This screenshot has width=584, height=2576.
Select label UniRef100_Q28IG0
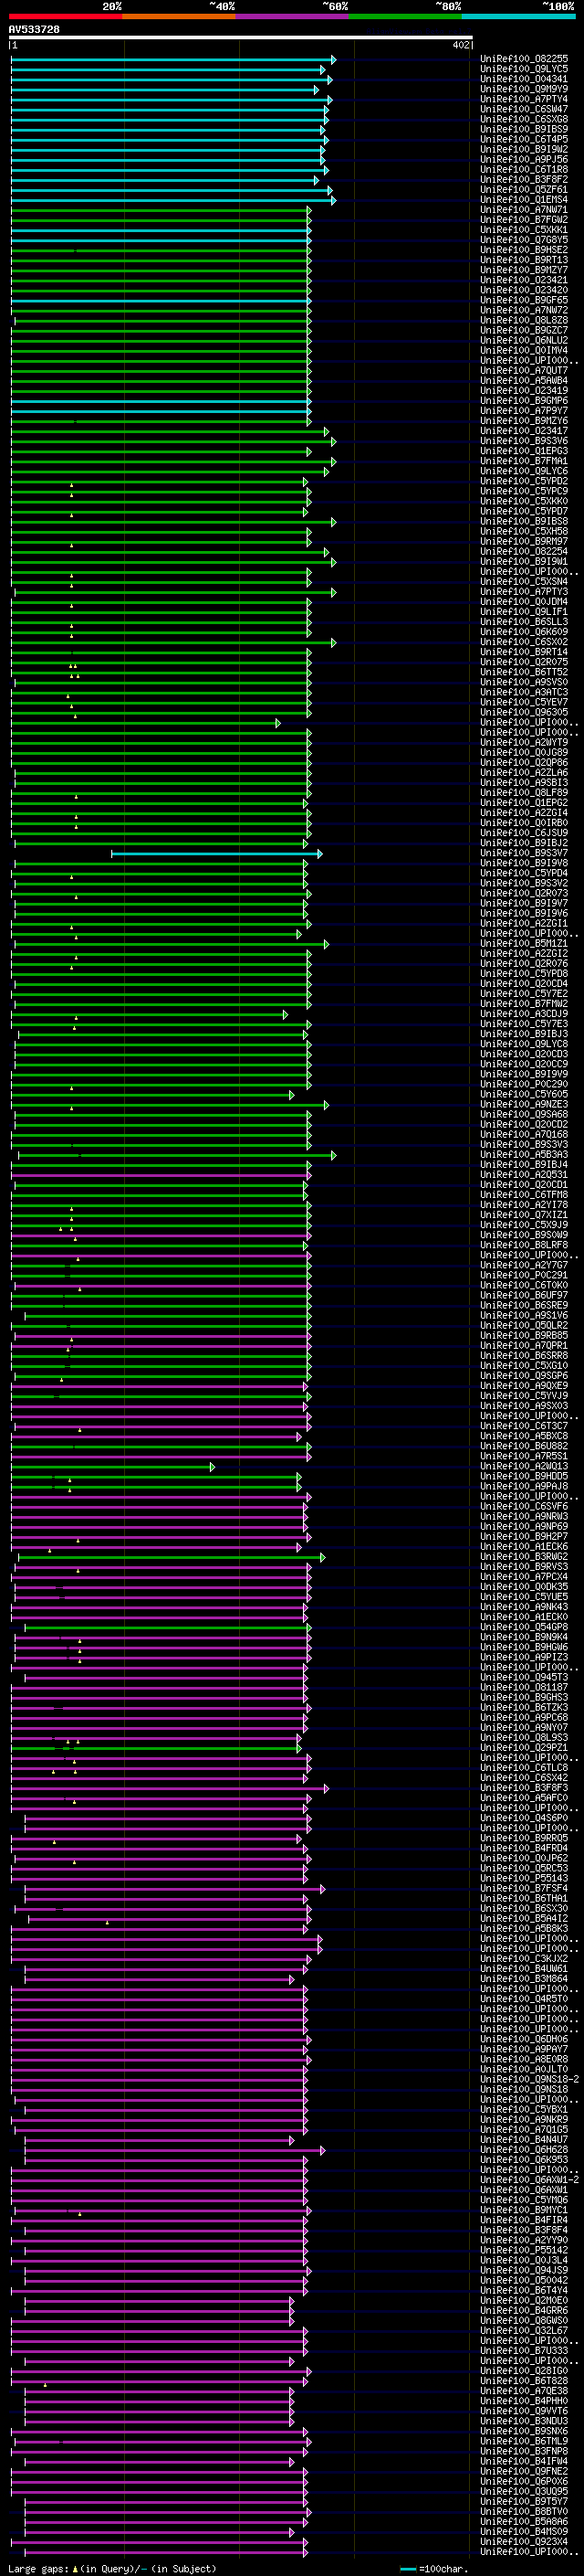524,2371
